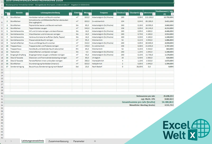The height and width of the screenshot is (144, 212).
Task: Select cell 'Teppichböden saugen'
Action: pos(50,28)
